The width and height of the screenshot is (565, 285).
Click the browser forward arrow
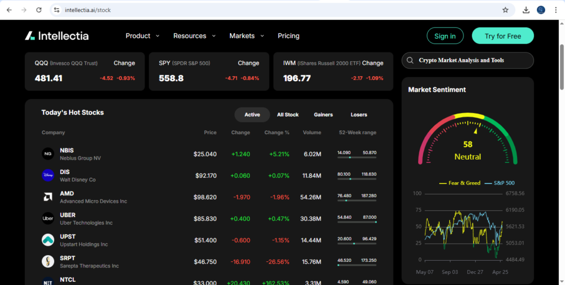[24, 10]
